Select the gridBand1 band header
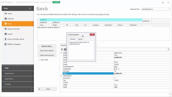This screenshot has width=172, height=97. [91, 20]
